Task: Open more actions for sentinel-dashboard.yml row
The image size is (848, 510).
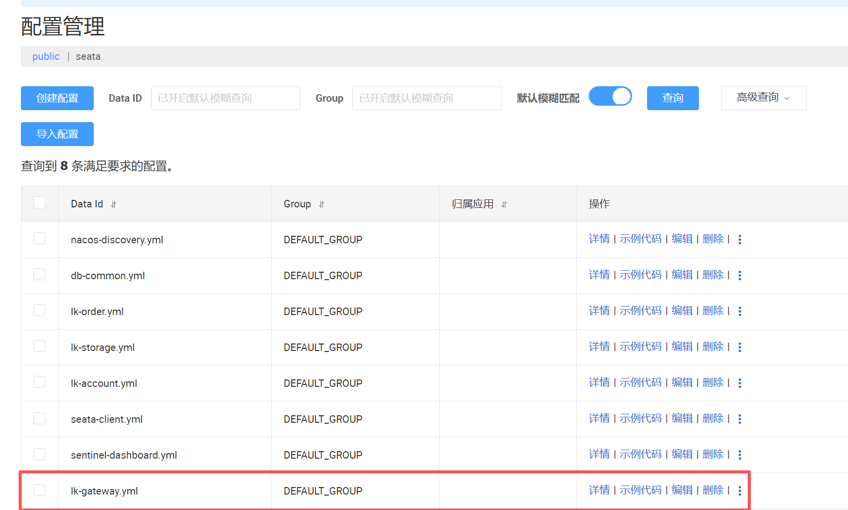Action: 740,455
